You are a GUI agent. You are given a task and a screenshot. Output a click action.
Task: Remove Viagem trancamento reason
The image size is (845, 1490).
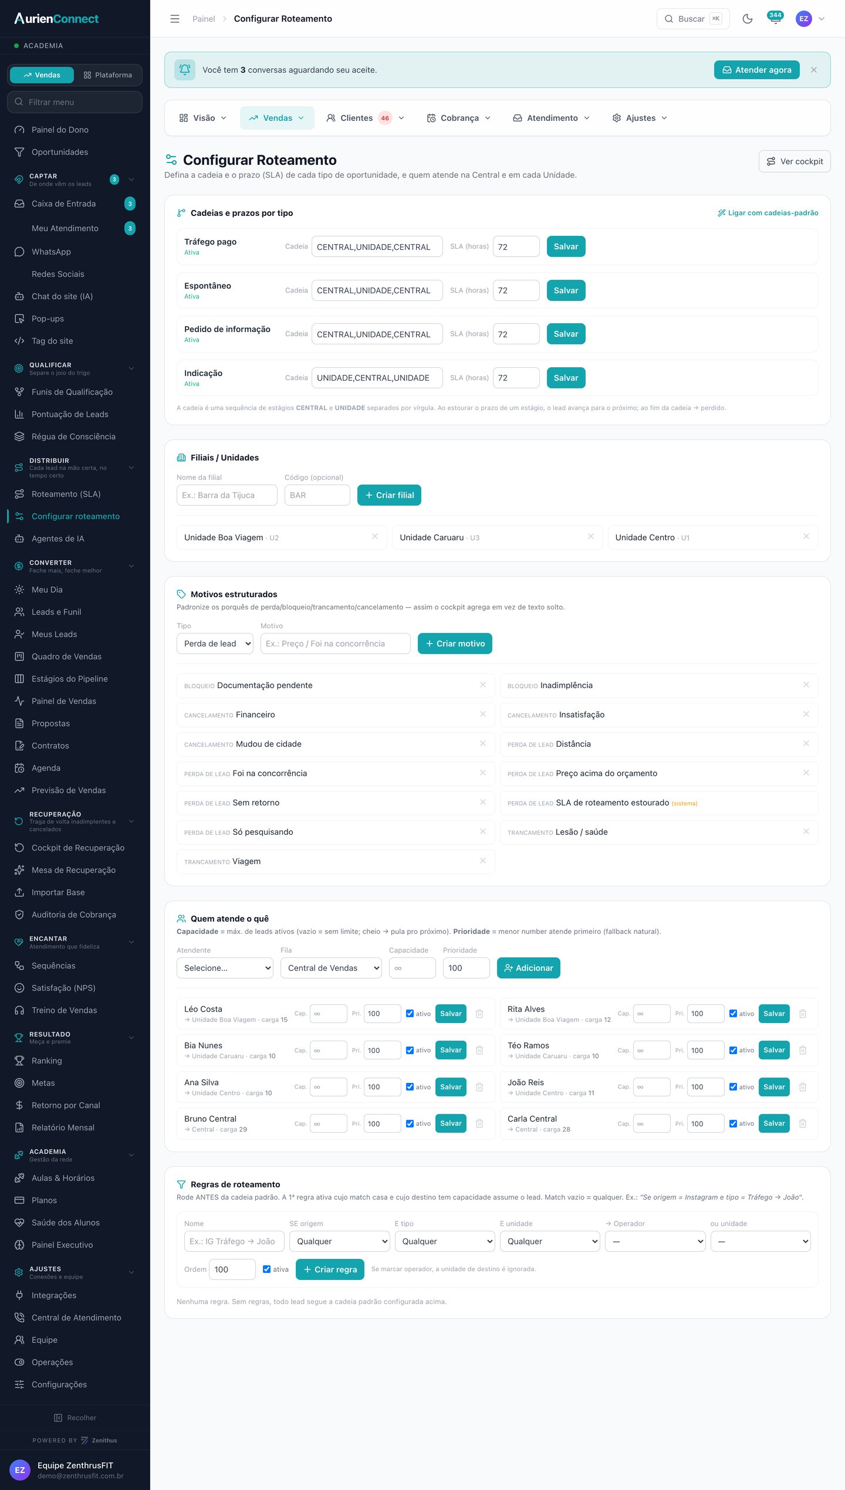(483, 861)
